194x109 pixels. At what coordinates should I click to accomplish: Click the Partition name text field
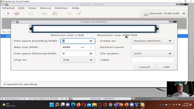pyautogui.click(x=153, y=47)
